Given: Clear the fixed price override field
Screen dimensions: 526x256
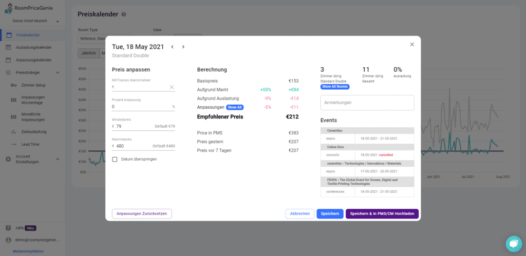Looking at the screenshot, I should click(172, 87).
